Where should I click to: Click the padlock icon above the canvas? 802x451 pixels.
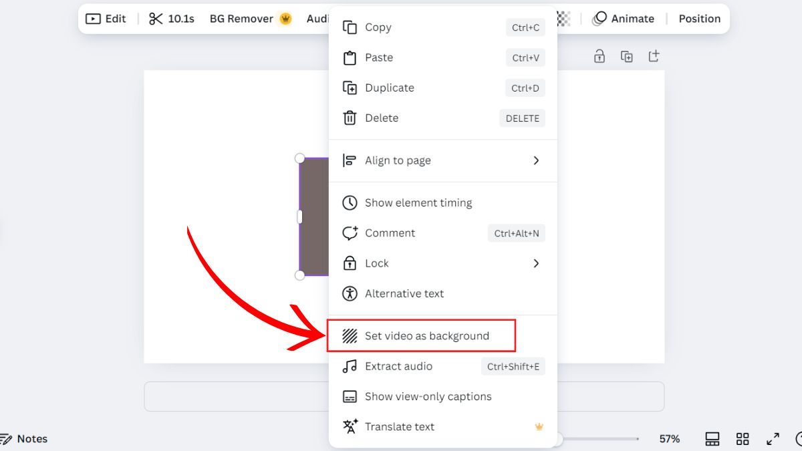599,56
